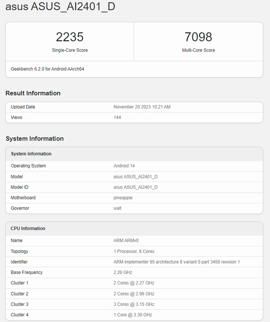The width and height of the screenshot is (270, 322).
Task: Click the Cluster 3 label
Action: pos(20,304)
